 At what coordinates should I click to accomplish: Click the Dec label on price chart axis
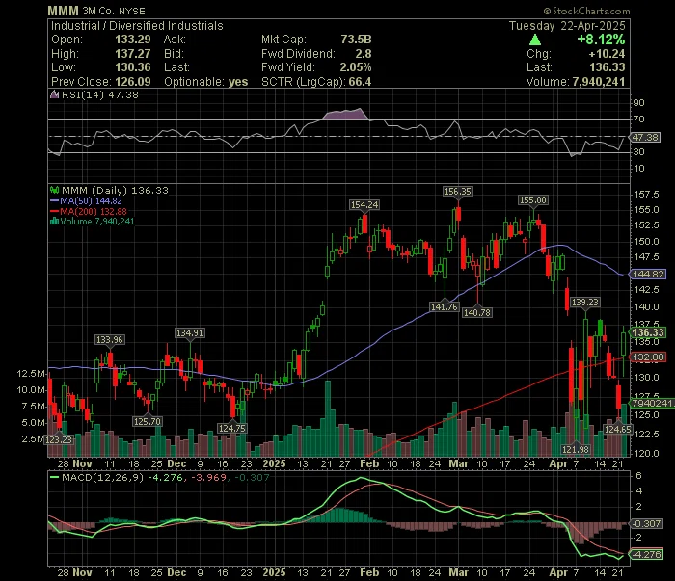(x=176, y=464)
